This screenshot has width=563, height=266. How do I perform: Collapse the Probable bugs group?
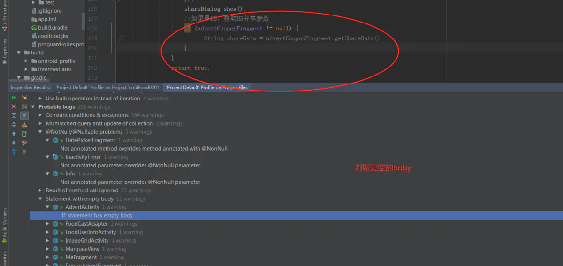(33, 107)
